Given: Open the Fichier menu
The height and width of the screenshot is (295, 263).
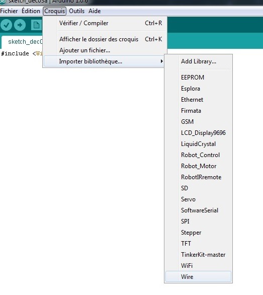Looking at the screenshot, I should tap(9, 11).
